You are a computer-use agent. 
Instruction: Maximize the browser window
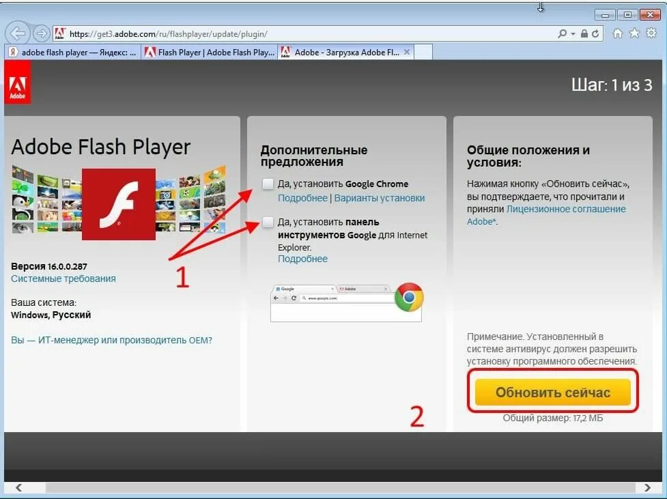[627, 15]
